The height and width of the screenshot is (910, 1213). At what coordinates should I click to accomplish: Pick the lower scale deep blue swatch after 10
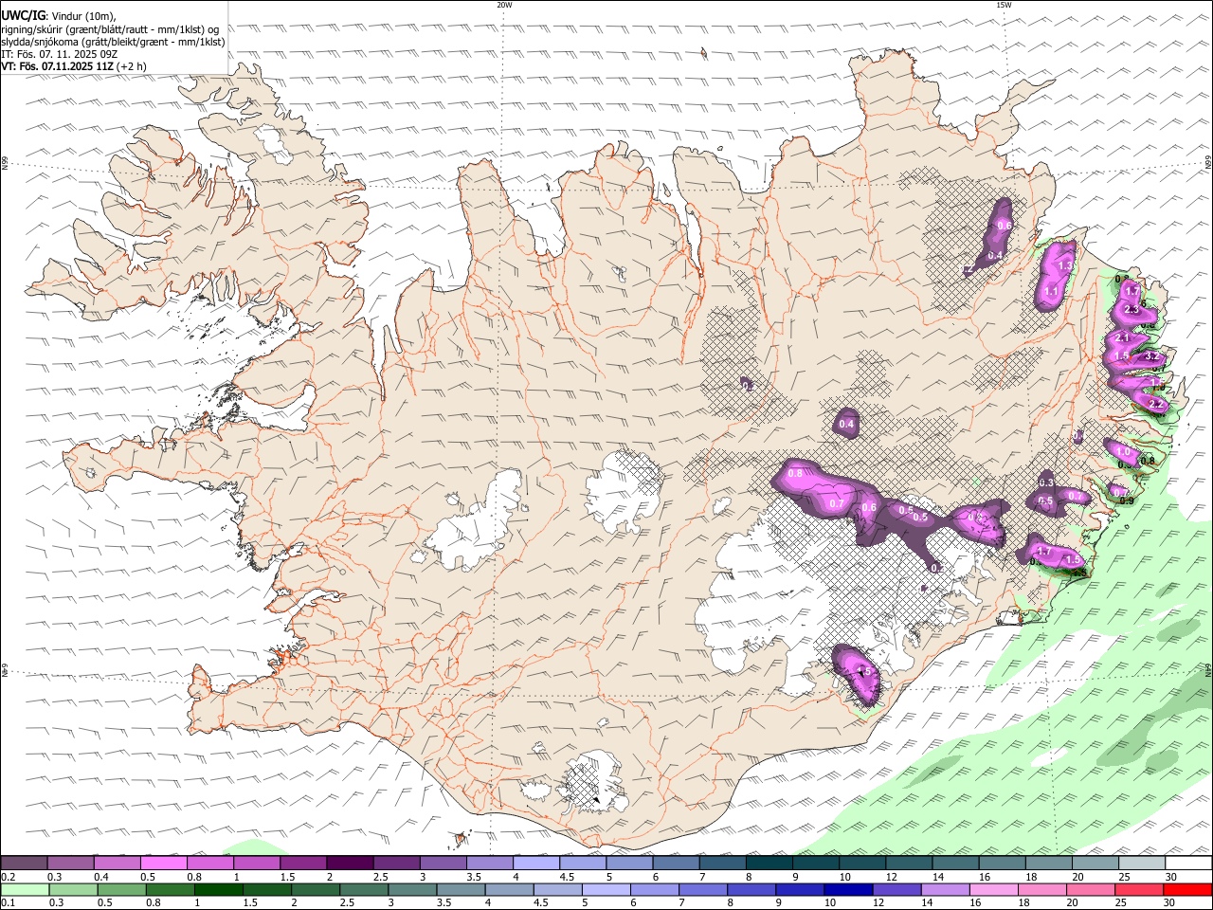coord(848,889)
